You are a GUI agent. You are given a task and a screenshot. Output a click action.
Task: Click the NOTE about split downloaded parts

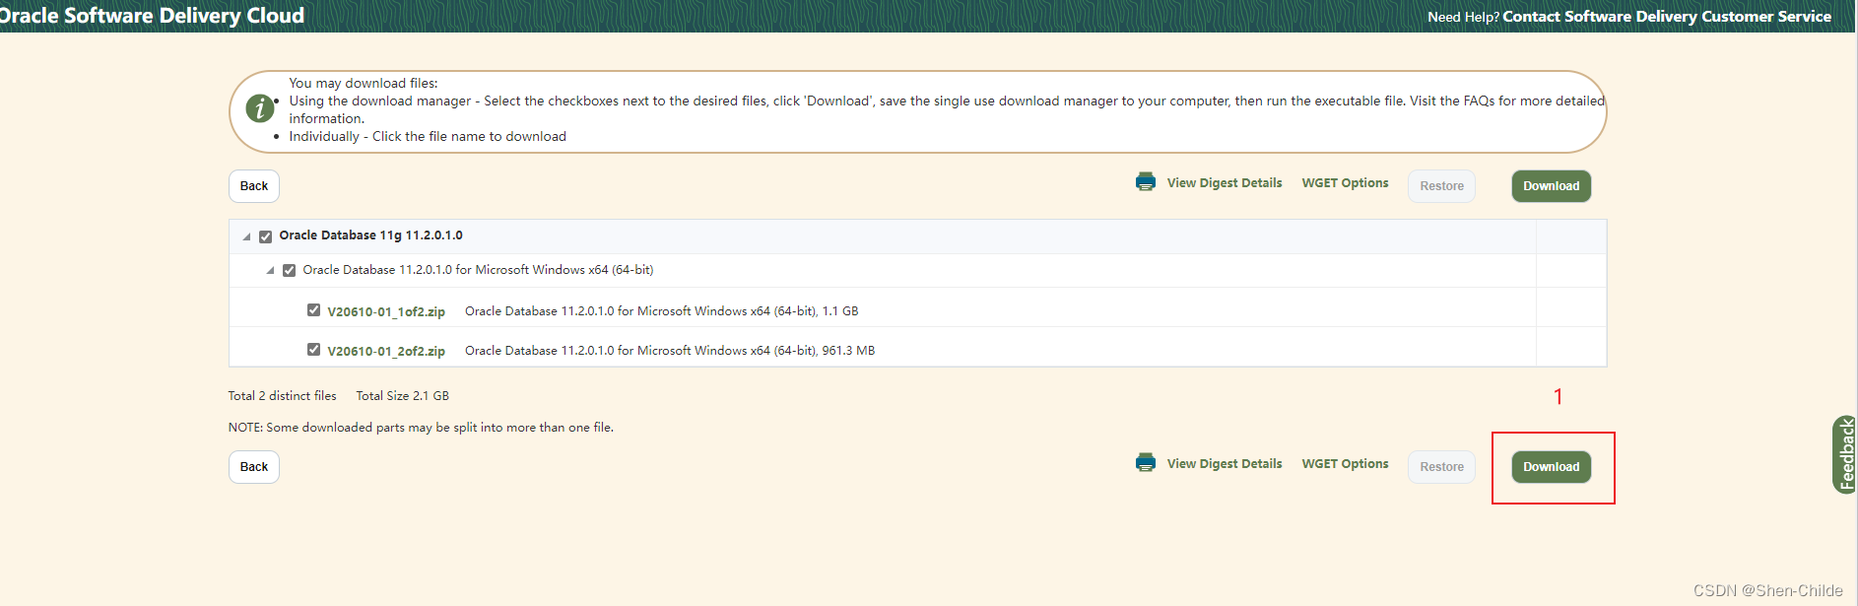pyautogui.click(x=421, y=428)
